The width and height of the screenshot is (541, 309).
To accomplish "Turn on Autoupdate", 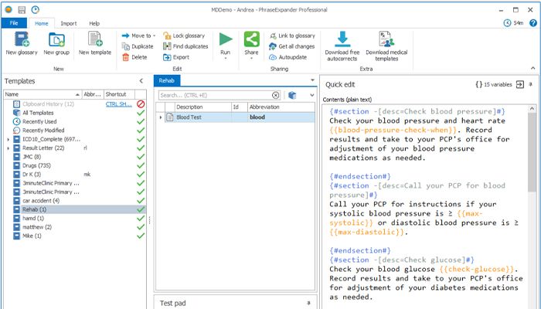I will coord(288,57).
